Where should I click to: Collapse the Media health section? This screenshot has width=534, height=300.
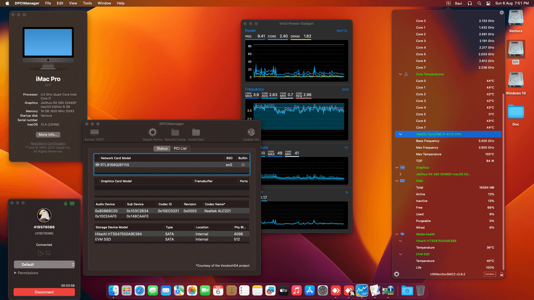[x=397, y=234]
